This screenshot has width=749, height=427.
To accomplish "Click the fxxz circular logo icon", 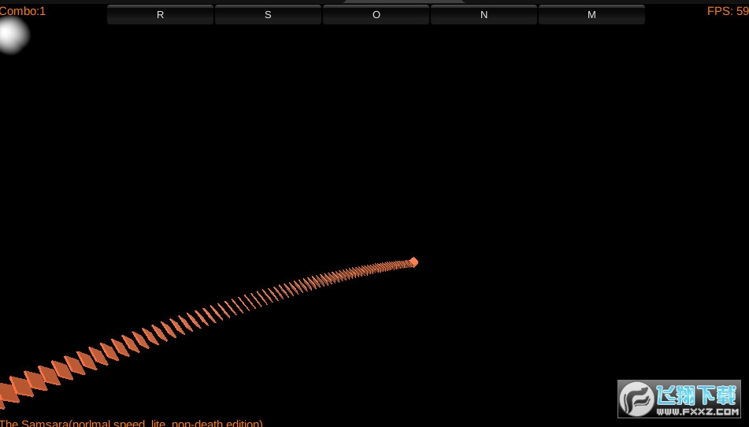I will point(636,399).
